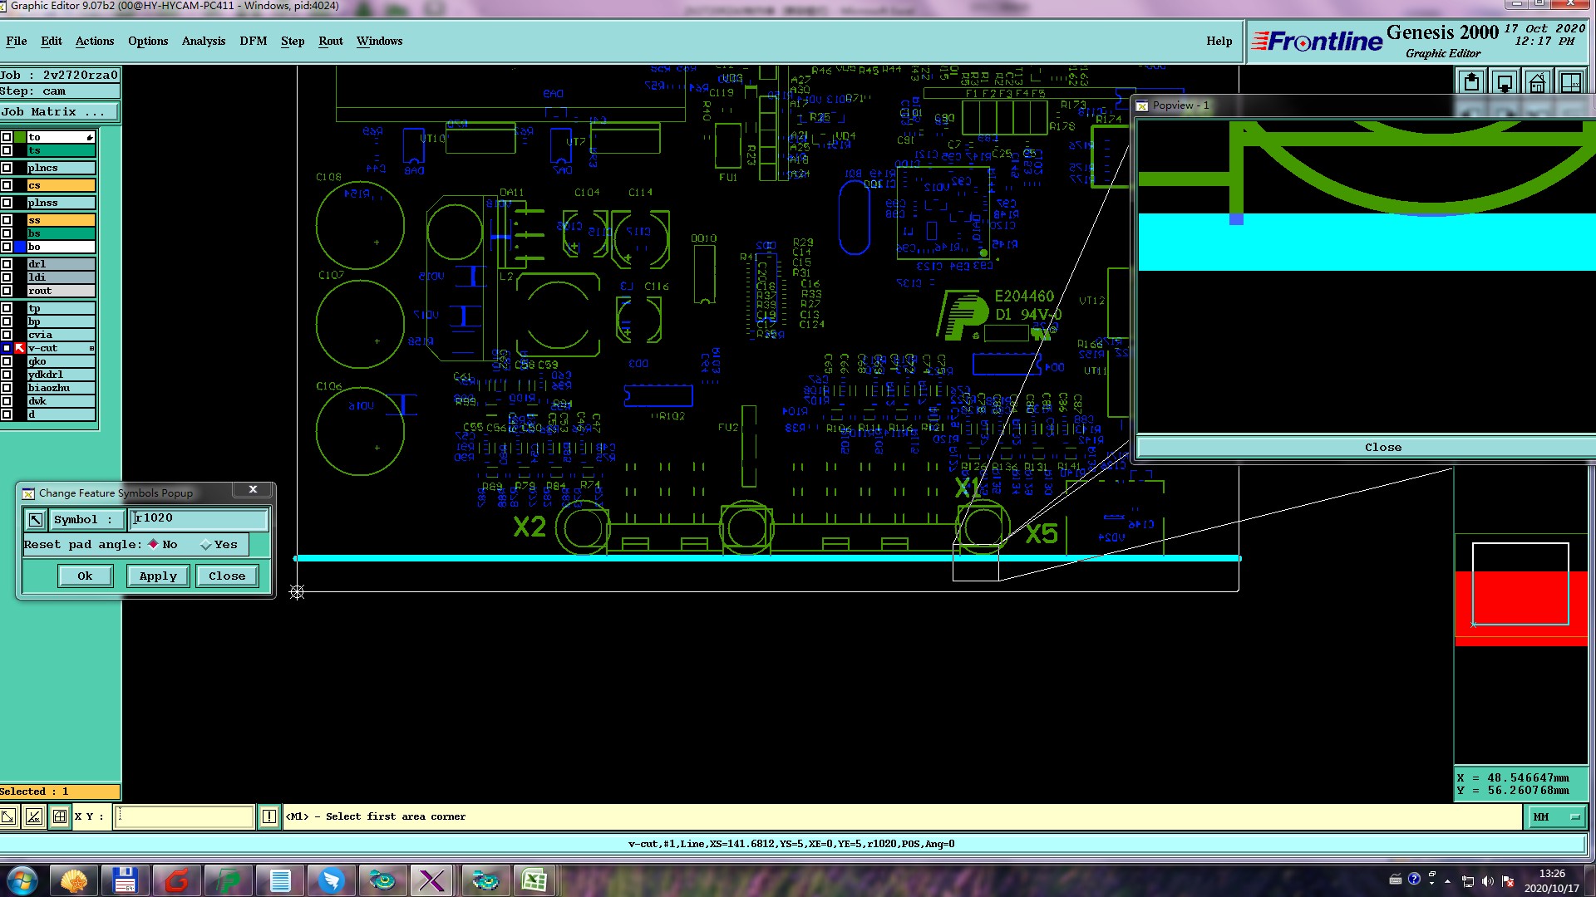Image resolution: width=1596 pixels, height=897 pixels.
Task: Open the MM units dropdown
Action: point(1555,817)
